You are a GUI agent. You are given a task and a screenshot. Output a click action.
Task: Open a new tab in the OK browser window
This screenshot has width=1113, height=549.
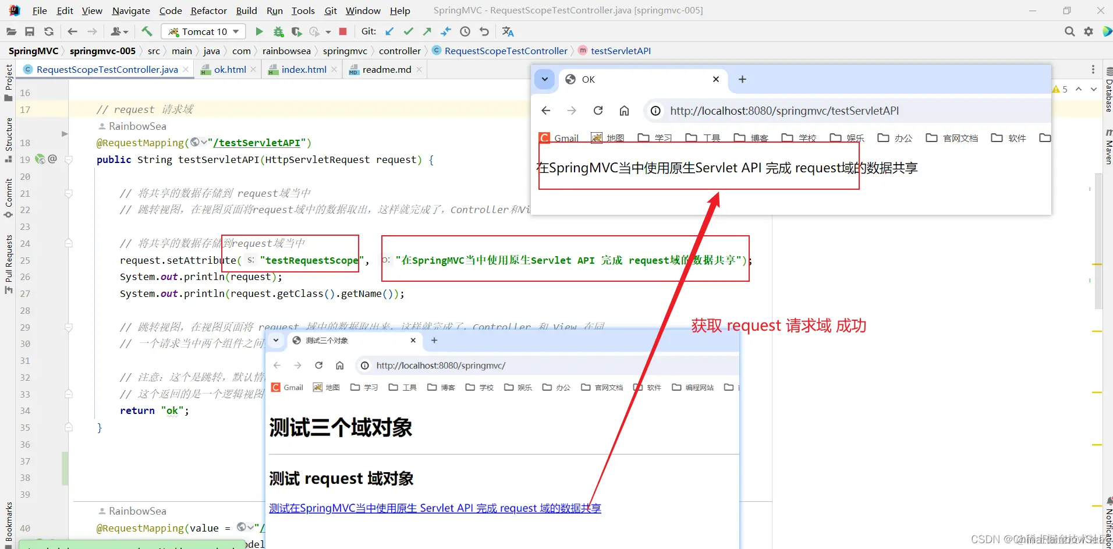(x=742, y=79)
